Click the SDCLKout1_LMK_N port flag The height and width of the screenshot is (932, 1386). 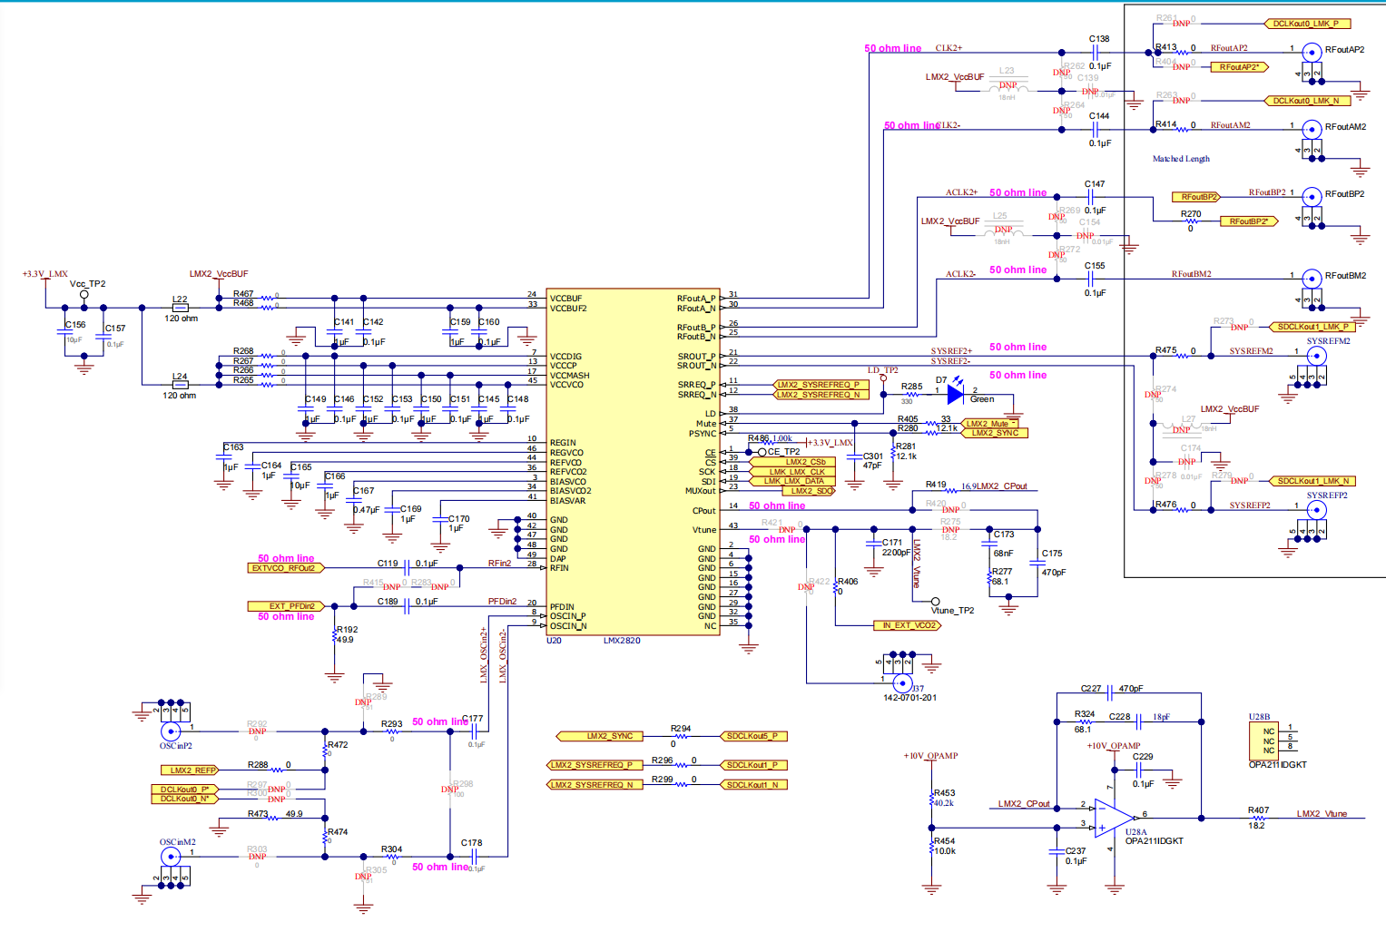(1312, 481)
